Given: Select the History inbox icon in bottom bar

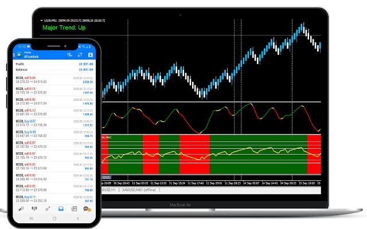Looking at the screenshot, I should 61,208.
